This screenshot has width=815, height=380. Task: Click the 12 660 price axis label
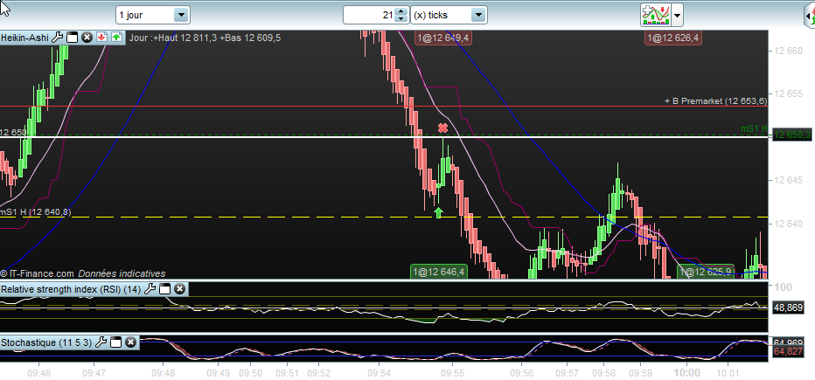[x=788, y=51]
